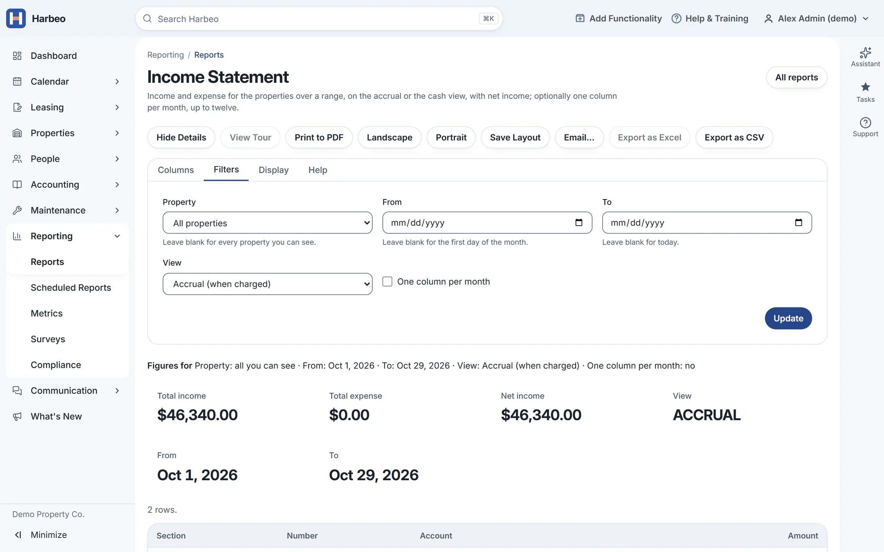884x552 pixels.
Task: Click the Maintenance wrench icon
Action: click(17, 210)
